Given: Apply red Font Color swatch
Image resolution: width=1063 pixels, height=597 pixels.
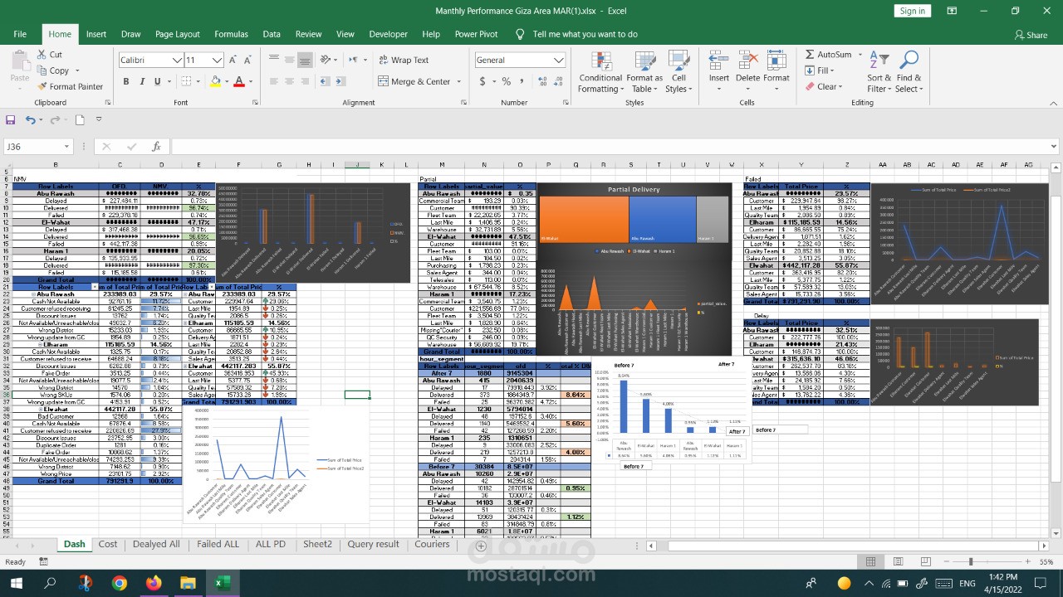Looking at the screenshot, I should tap(238, 81).
